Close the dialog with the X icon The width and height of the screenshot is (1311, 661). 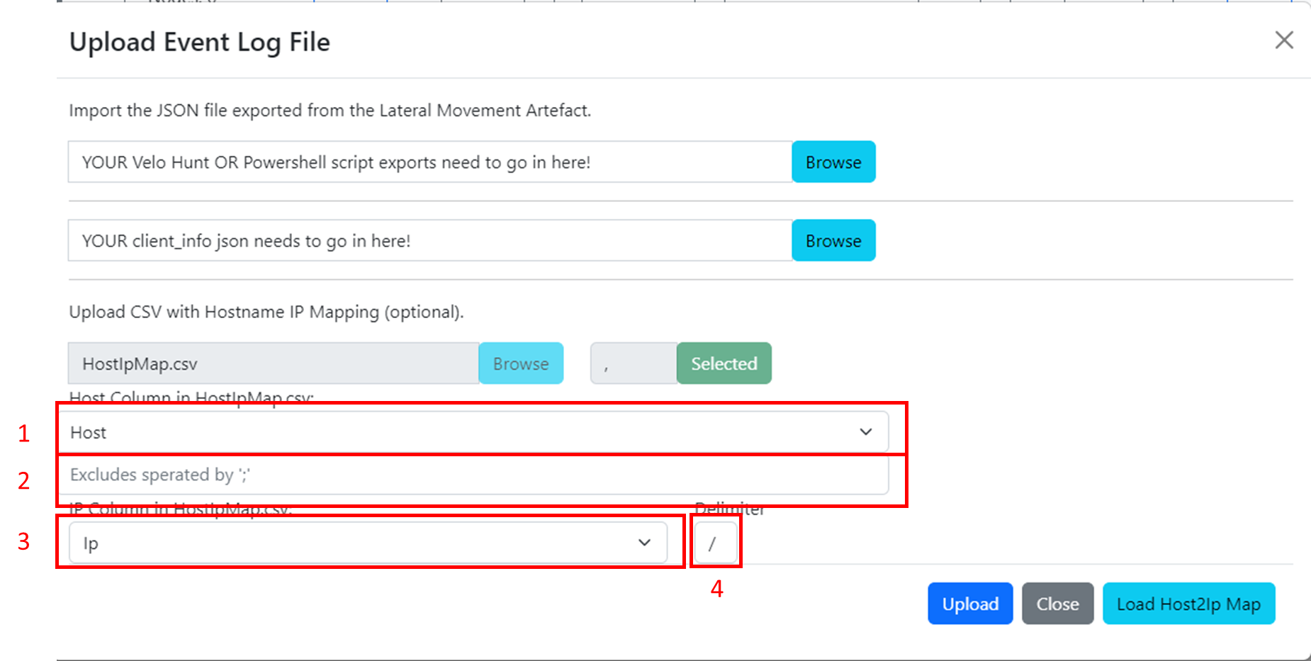(1283, 40)
